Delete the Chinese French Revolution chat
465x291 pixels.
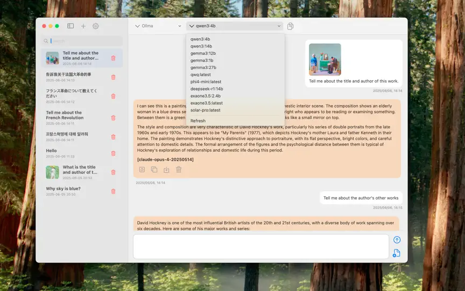tap(113, 77)
